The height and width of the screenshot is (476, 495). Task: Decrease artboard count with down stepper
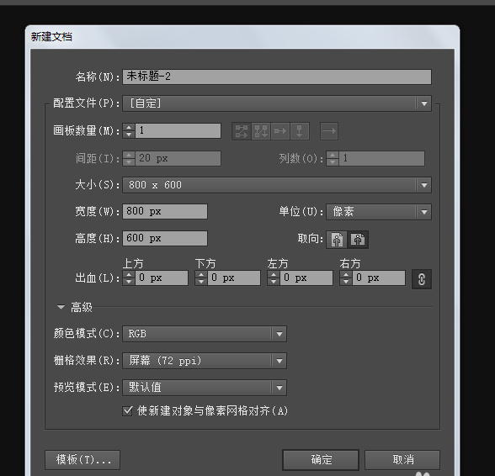129,135
